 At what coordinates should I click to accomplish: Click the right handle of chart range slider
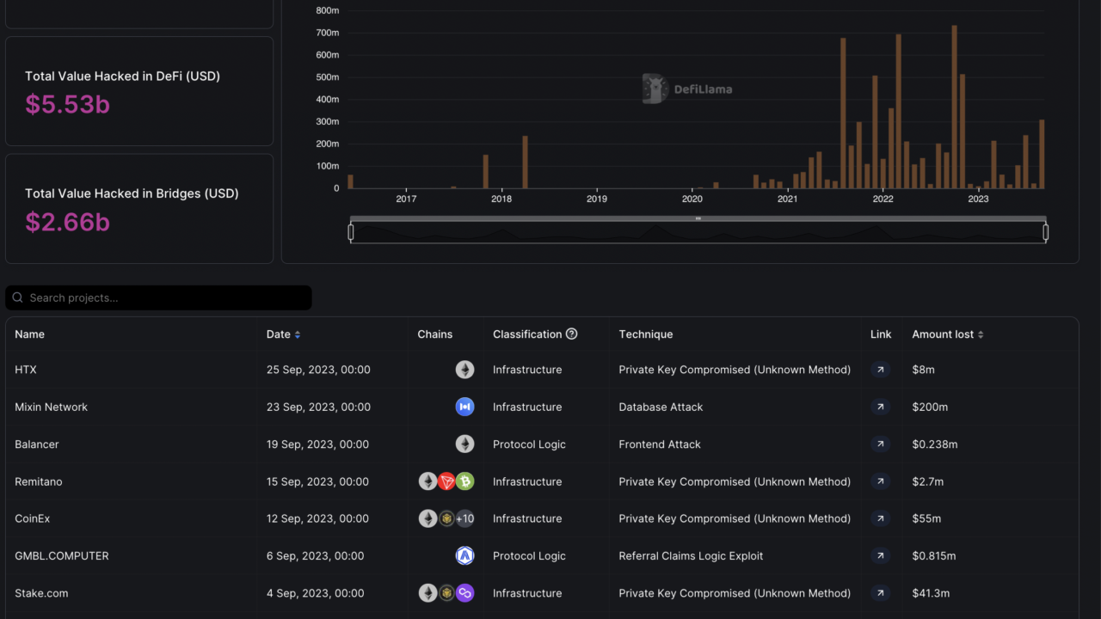(x=1046, y=232)
